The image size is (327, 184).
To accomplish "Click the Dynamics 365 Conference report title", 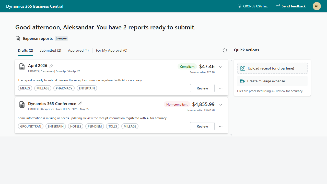I will [x=52, y=103].
